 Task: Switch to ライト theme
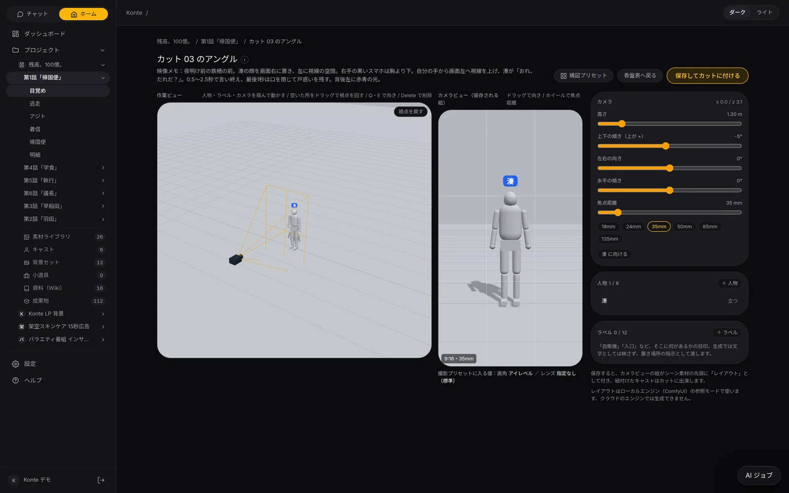[x=764, y=12]
